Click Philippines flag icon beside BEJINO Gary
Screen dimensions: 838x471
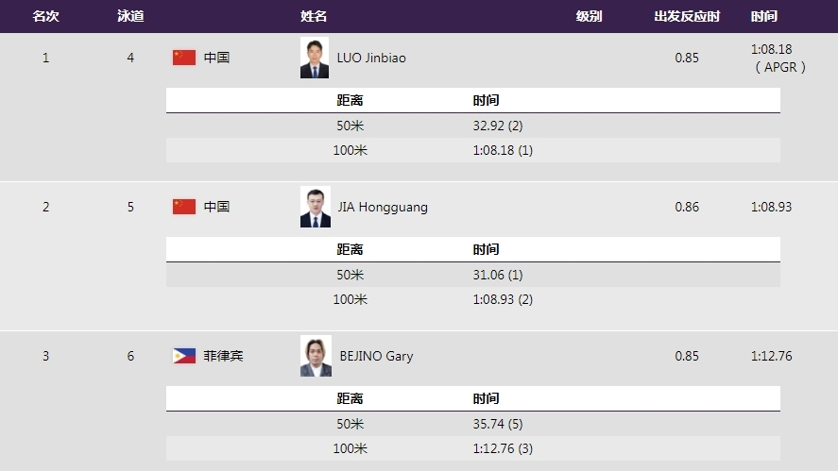(184, 356)
